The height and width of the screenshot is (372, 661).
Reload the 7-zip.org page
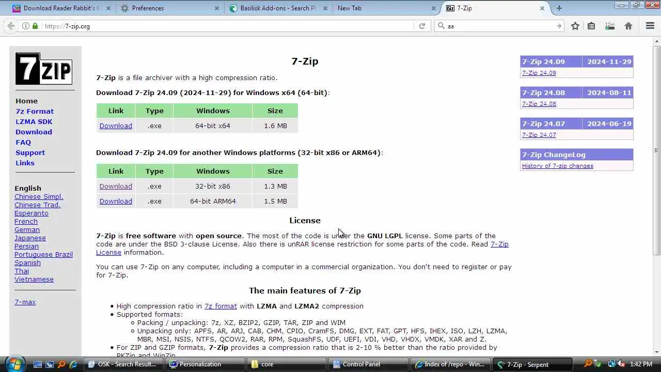(422, 26)
